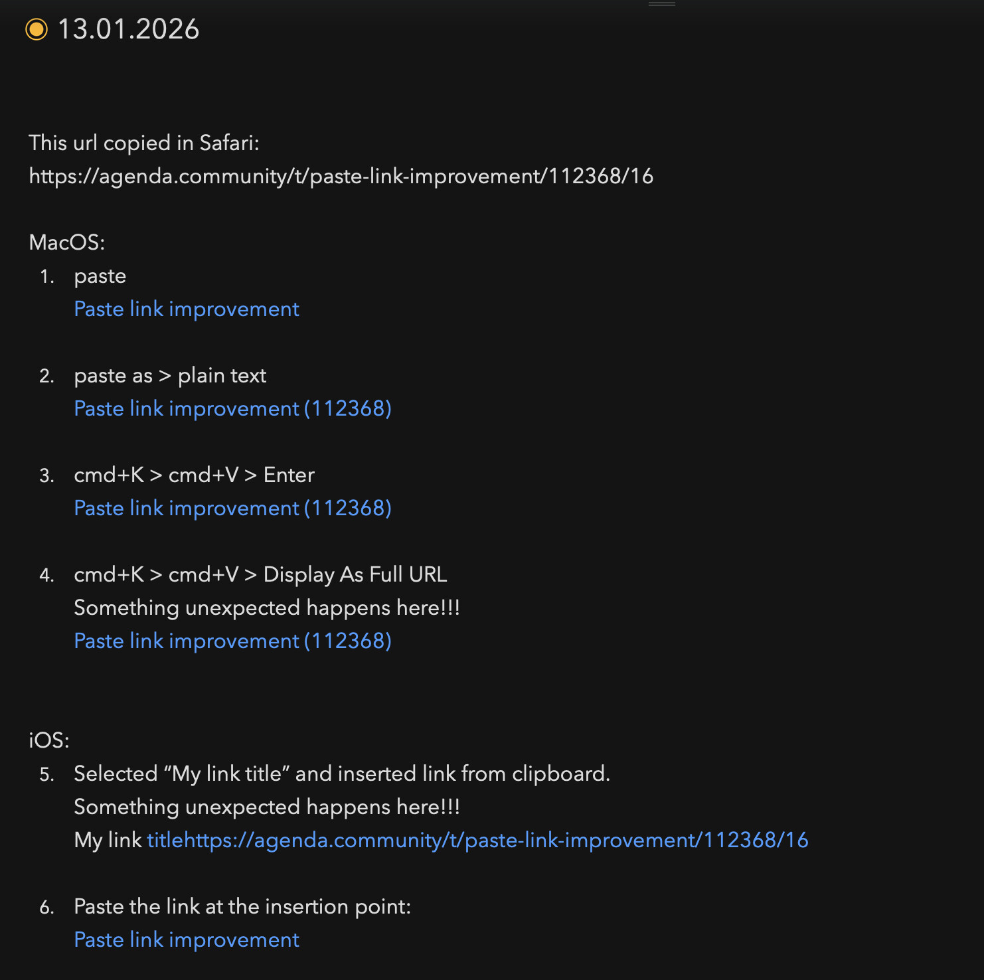Click the note title 13.01.2026
Screen dimensions: 984x980
coord(128,30)
